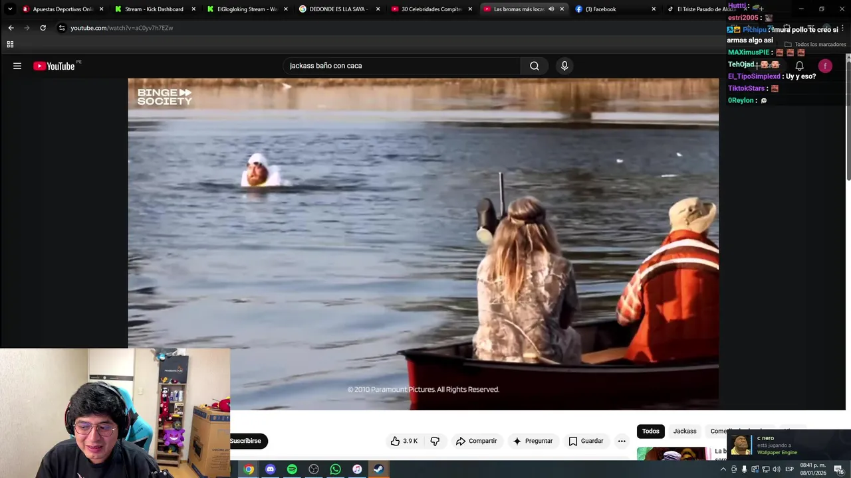Image resolution: width=851 pixels, height=478 pixels.
Task: Open more actions ellipsis under video
Action: [x=622, y=441]
